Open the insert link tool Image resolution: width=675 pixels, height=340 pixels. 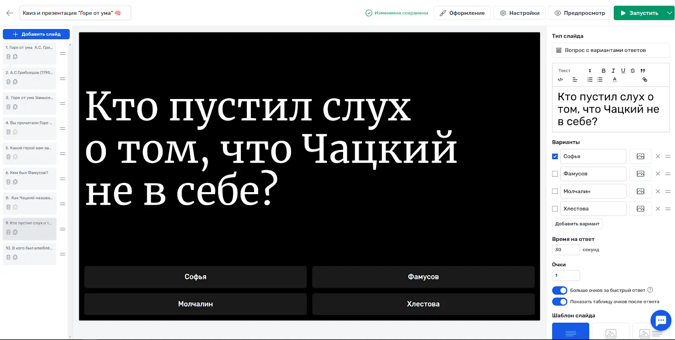pyautogui.click(x=645, y=80)
